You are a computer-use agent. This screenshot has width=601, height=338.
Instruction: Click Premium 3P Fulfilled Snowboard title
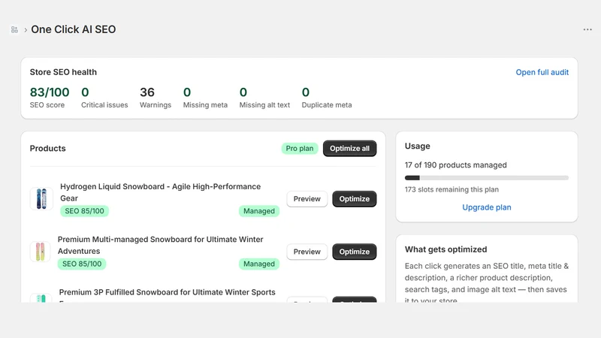pyautogui.click(x=167, y=292)
